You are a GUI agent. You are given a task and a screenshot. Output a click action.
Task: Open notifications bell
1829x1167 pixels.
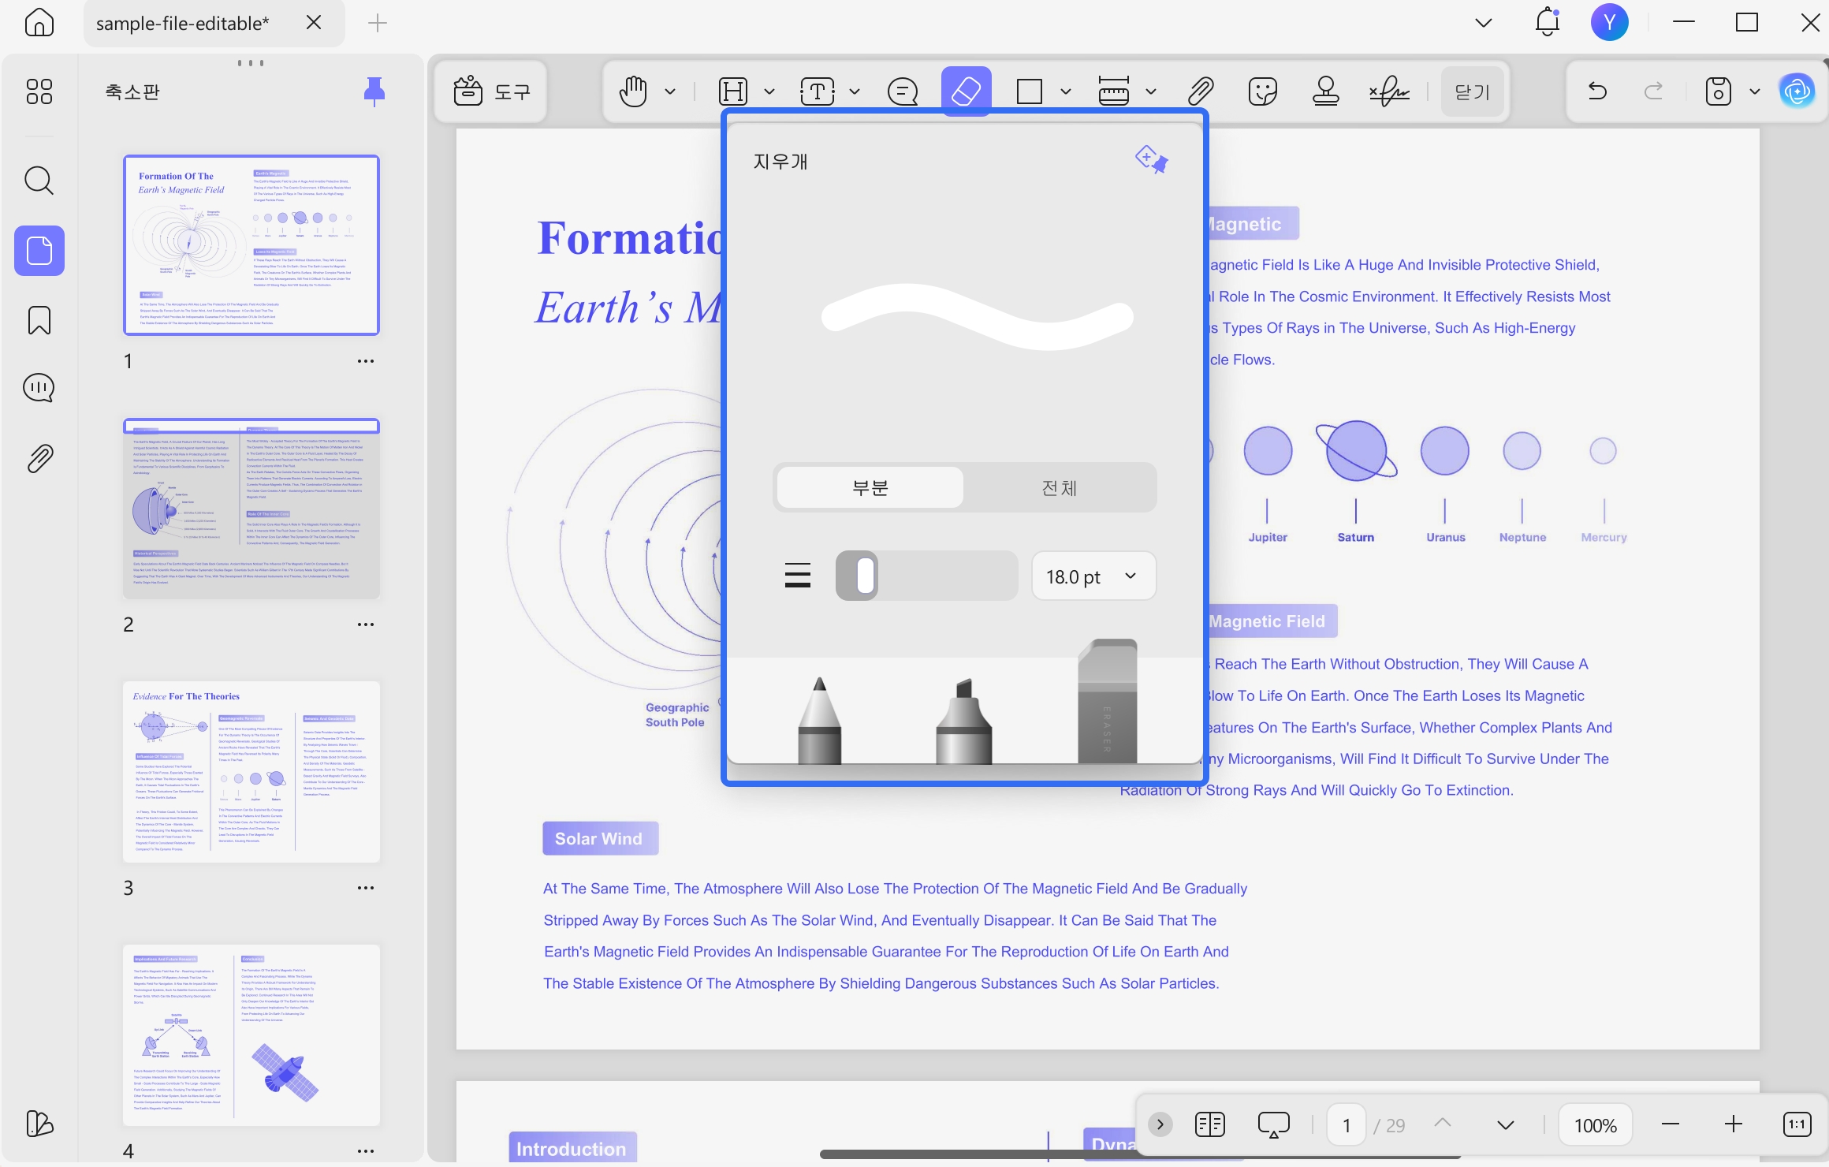click(x=1547, y=23)
